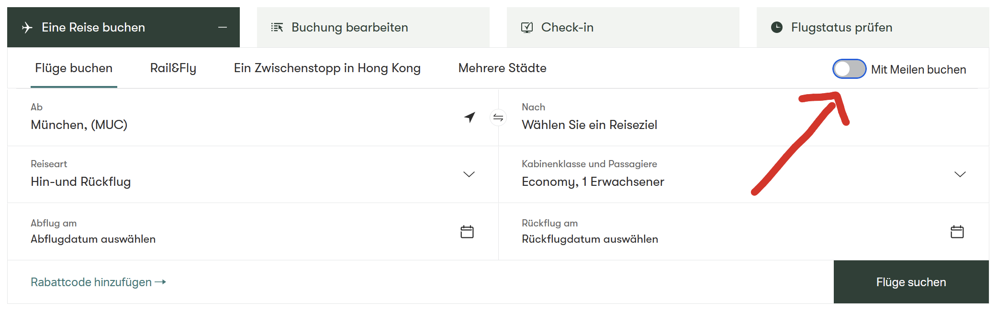Click the airplane icon in booking header
The image size is (997, 311).
pos(27,28)
